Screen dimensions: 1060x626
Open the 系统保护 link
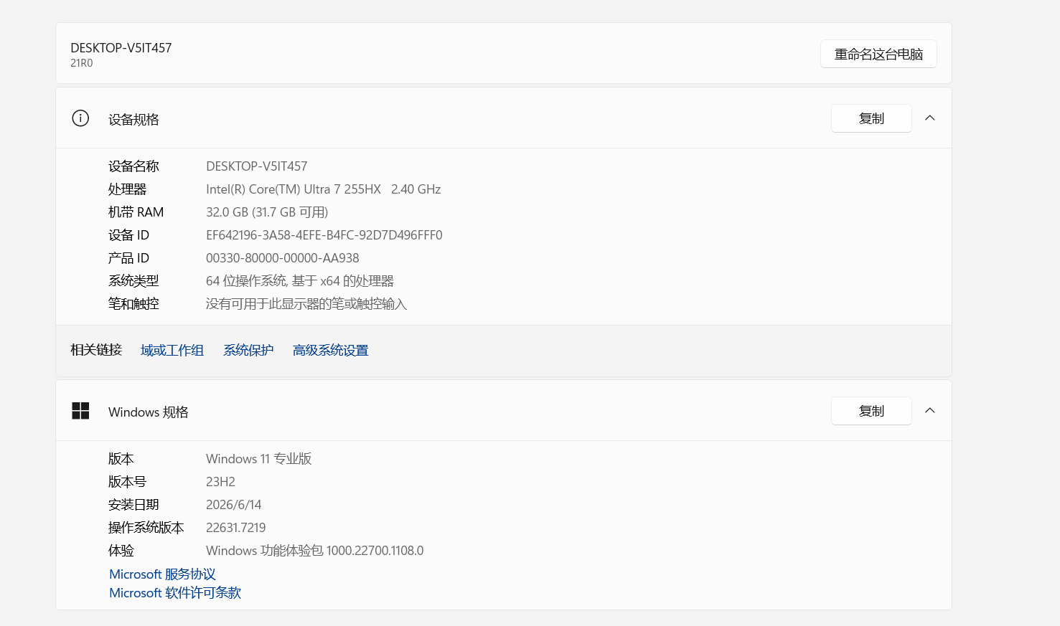point(248,350)
